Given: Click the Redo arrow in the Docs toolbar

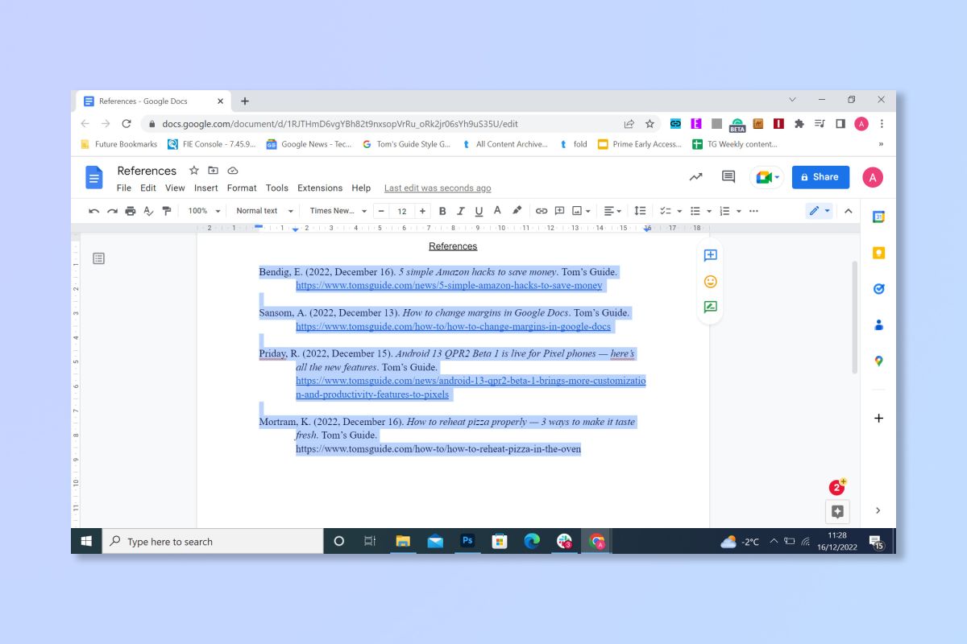Looking at the screenshot, I should coord(112,211).
